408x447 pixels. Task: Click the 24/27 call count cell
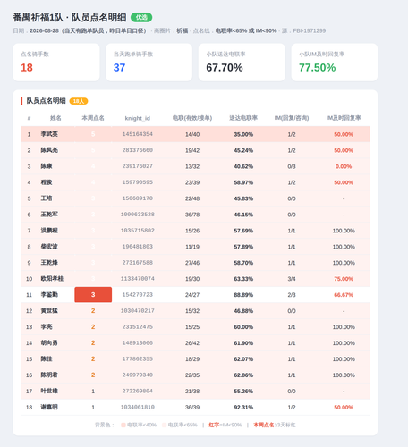[x=192, y=295]
